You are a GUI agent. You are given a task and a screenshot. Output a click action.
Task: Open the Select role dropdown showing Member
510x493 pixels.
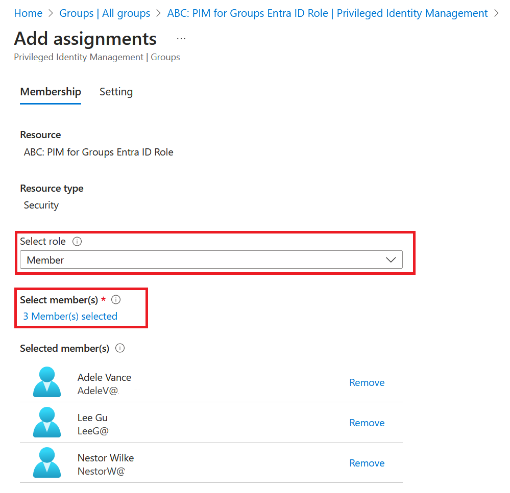391,260
